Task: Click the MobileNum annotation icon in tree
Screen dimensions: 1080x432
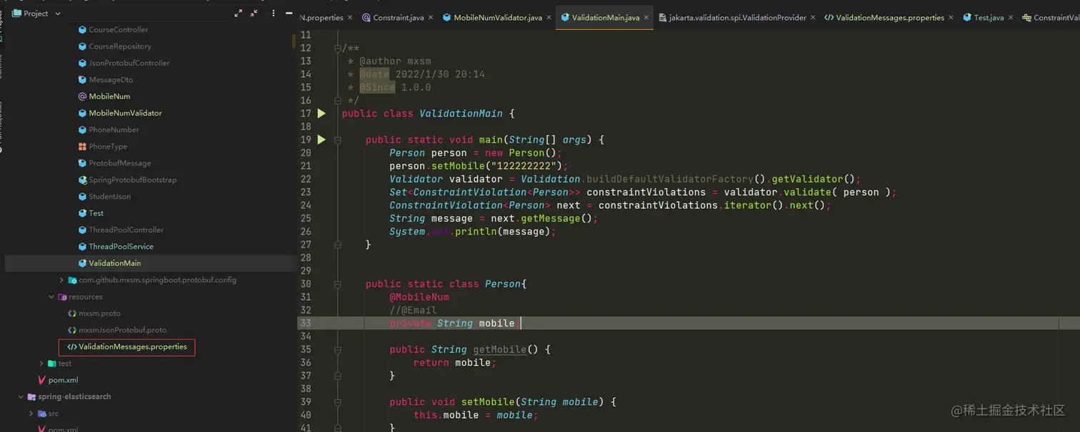Action: click(82, 96)
